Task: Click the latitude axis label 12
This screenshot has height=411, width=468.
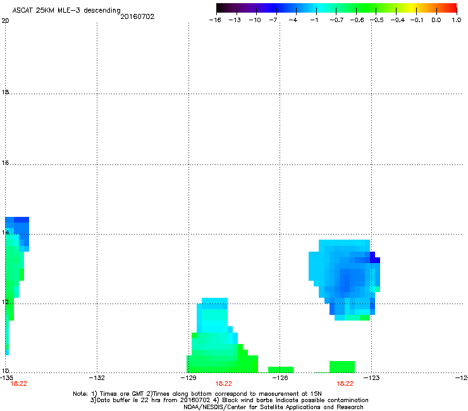Action: [5, 302]
